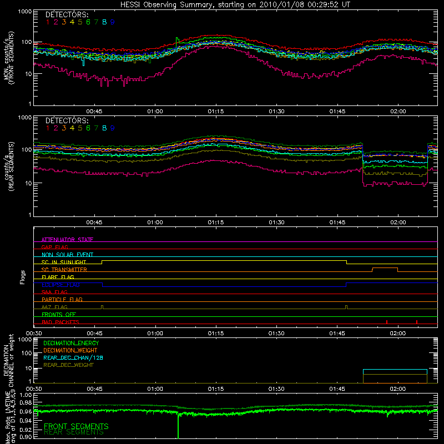The height and width of the screenshot is (444, 444).
Task: Click the HESSI Observing Summary title
Action: [x=235, y=5]
